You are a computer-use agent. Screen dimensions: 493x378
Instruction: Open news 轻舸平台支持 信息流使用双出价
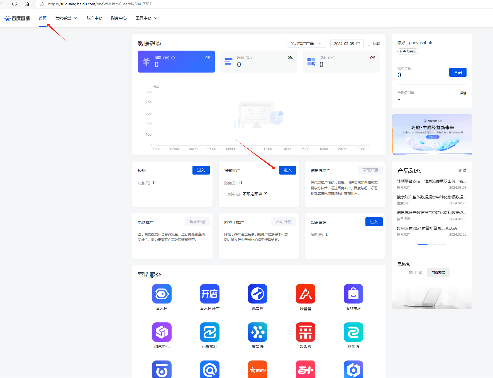coord(432,181)
